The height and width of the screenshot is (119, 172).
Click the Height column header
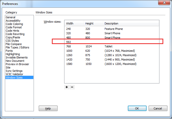(x=93, y=23)
